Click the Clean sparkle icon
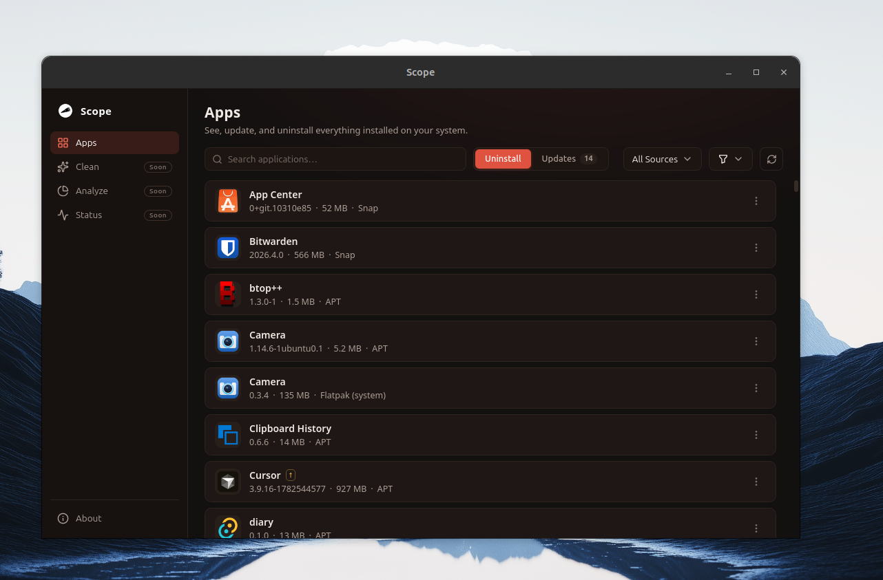Viewport: 883px width, 580px height. pyautogui.click(x=63, y=167)
